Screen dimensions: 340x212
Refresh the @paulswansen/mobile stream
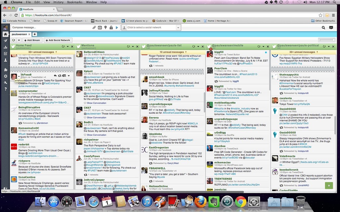click(x=259, y=46)
